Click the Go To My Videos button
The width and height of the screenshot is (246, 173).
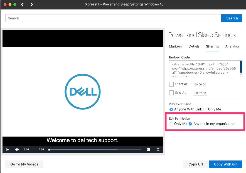24,164
